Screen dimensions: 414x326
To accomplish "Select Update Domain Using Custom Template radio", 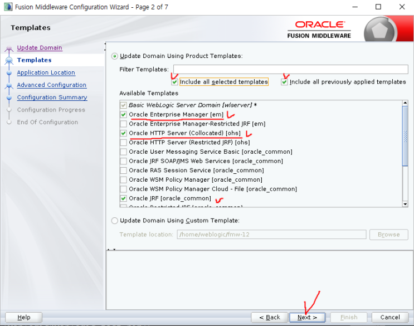I will (115, 221).
